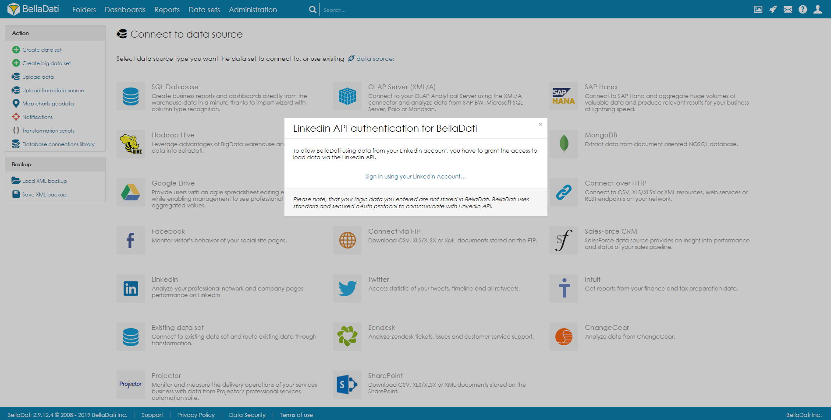Open the help question mark icon
The image size is (831, 420).
tap(803, 9)
